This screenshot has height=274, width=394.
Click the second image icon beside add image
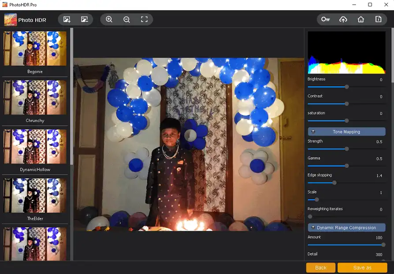point(84,19)
